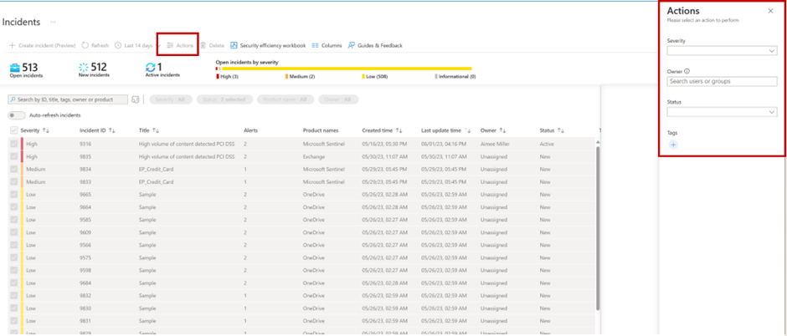This screenshot has height=336, width=787.
Task: Toggle Auto-refresh incidents switch
Action: [17, 115]
